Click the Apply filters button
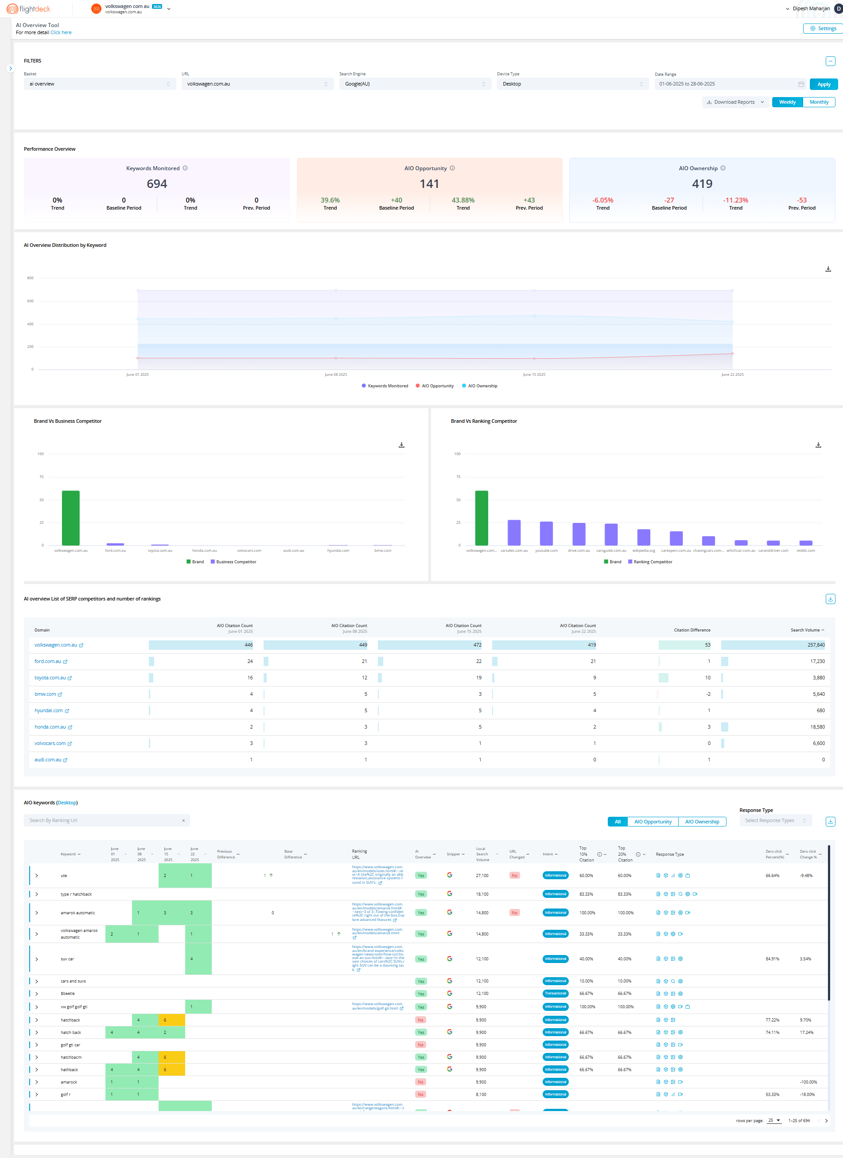Viewport: 843px width, 1158px height. (824, 84)
